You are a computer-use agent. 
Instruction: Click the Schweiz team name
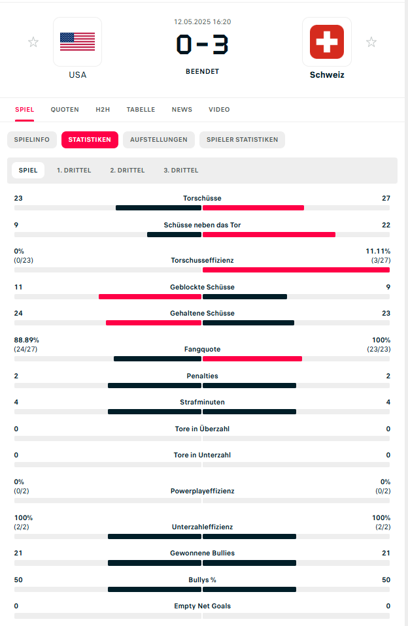(327, 75)
